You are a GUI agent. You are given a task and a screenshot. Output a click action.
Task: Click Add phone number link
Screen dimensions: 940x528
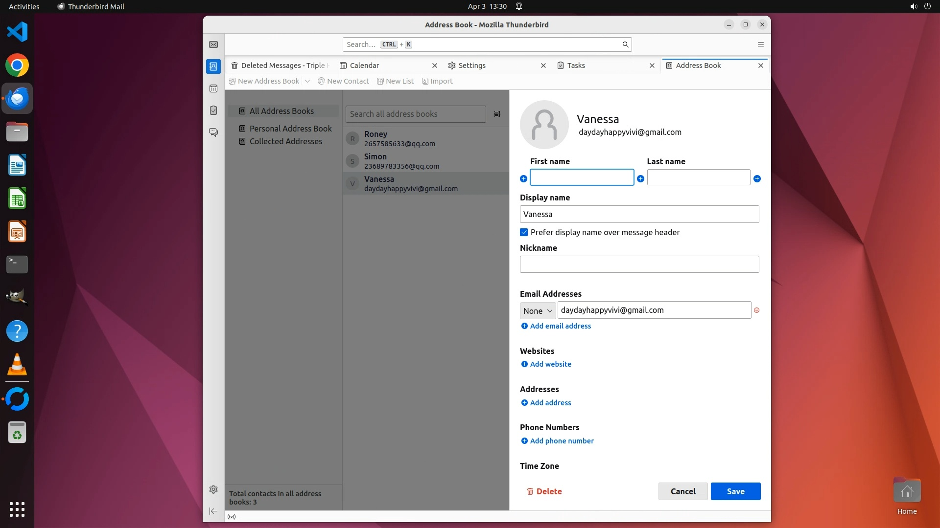tap(562, 441)
